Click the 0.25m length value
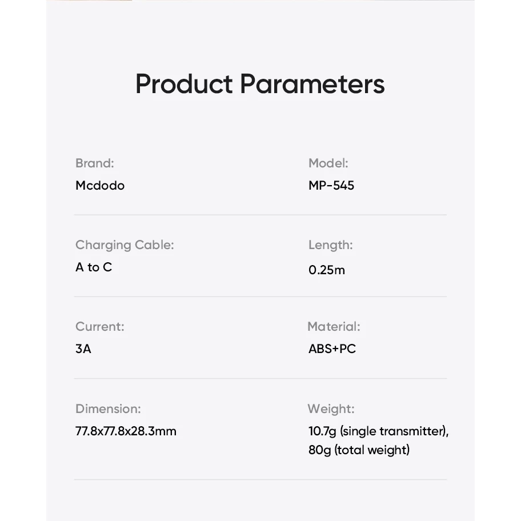 (x=327, y=270)
